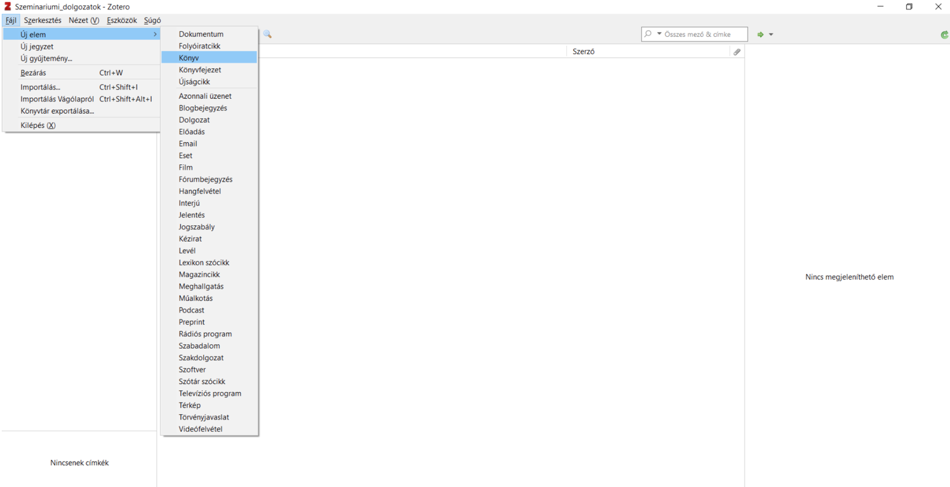Click the paperclip attachment column header
950x487 pixels.
coord(737,52)
